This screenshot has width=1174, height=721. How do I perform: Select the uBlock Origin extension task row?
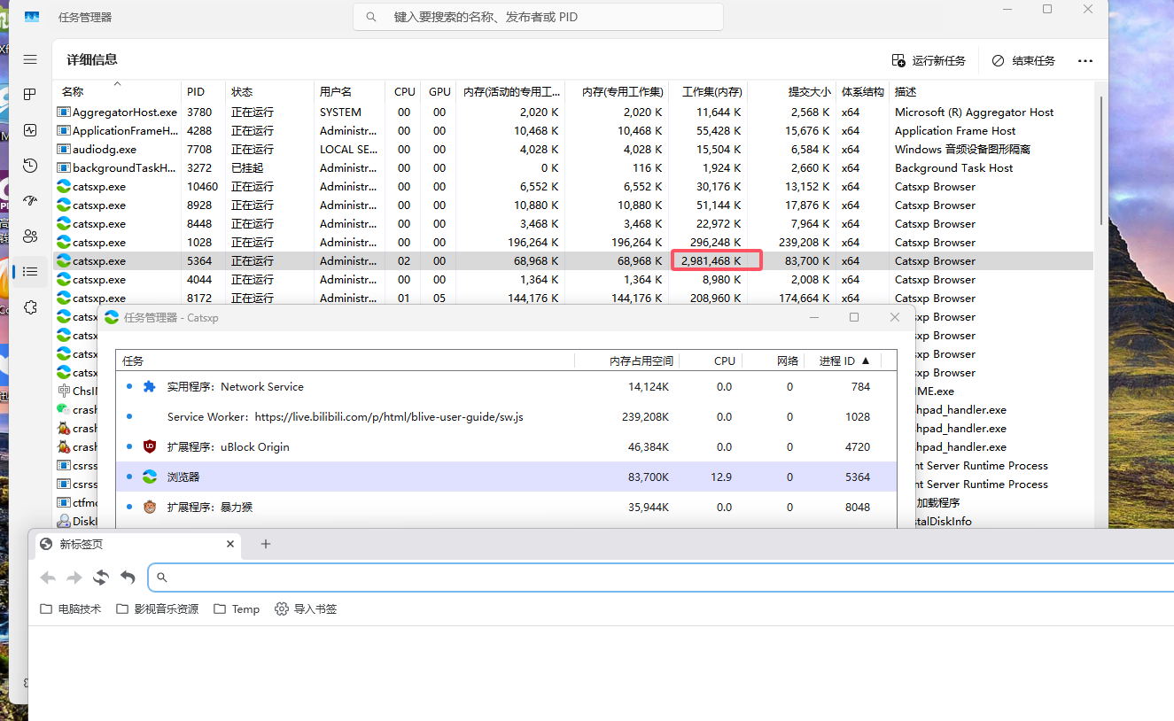click(x=506, y=447)
